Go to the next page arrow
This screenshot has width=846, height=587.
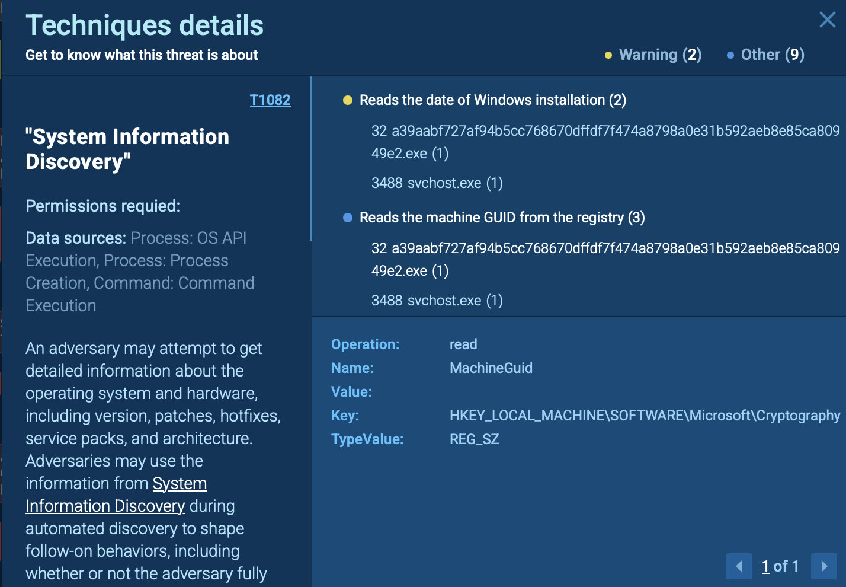823,566
